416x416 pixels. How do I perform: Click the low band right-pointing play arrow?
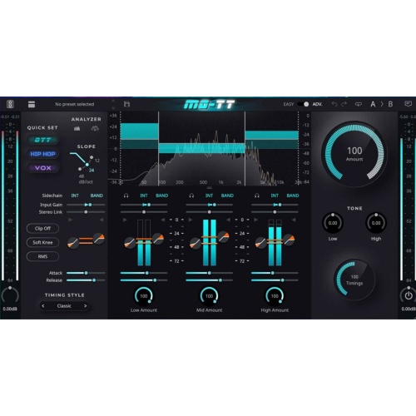(x=125, y=220)
